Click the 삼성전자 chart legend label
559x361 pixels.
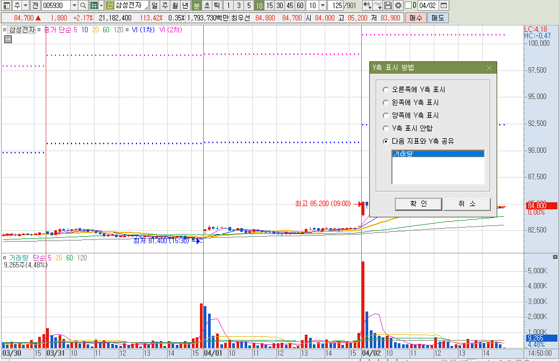(x=22, y=30)
